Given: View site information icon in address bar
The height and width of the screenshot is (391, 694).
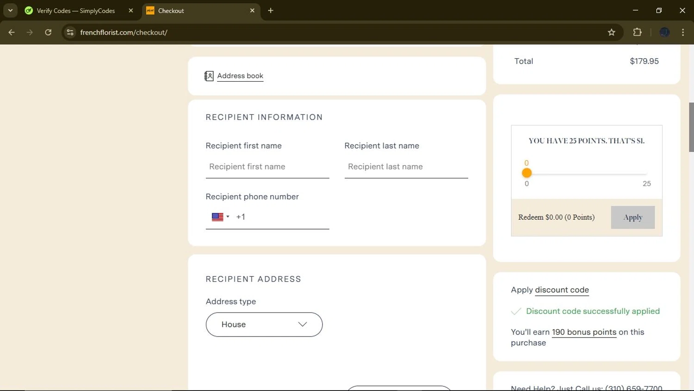Looking at the screenshot, I should coord(70,32).
